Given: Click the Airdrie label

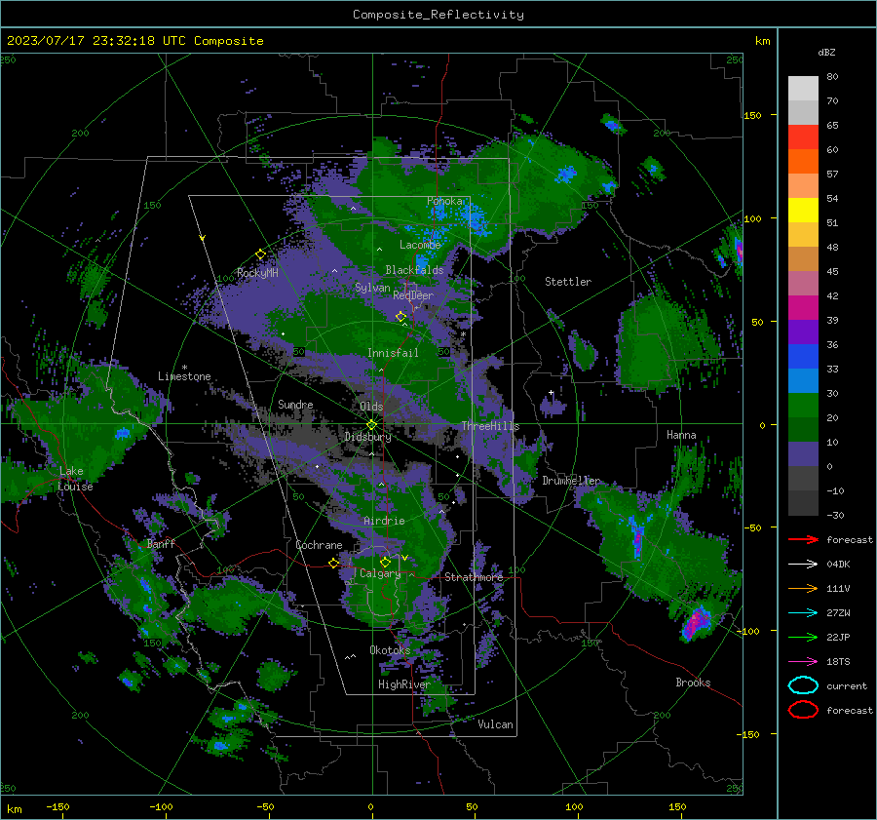Looking at the screenshot, I should pos(384,521).
